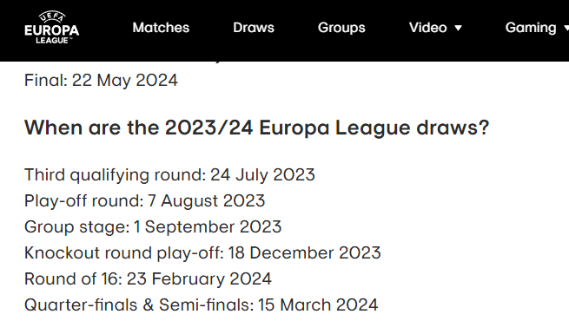Click the 'Knockout round play-off' label
The height and width of the screenshot is (334, 569).
click(x=122, y=252)
